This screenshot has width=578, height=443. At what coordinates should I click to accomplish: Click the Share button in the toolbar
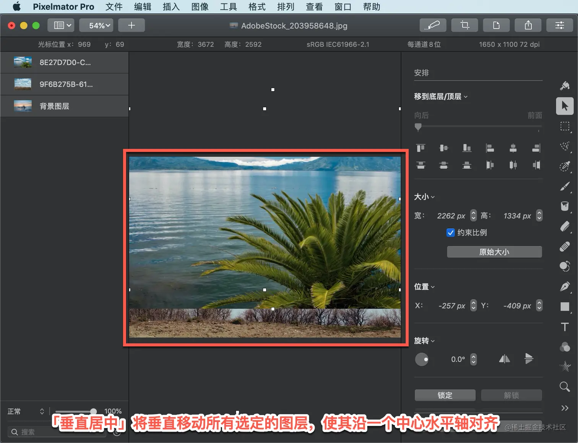coord(528,25)
